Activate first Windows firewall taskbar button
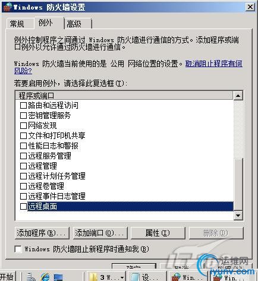Image resolution: width=258 pixels, height=281 pixels. [x=188, y=277]
